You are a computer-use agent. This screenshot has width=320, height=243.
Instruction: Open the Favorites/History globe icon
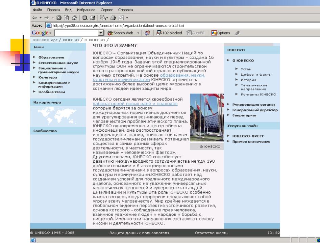tap(93, 18)
